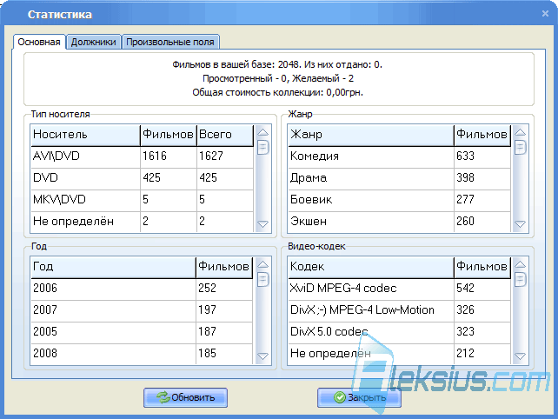Click the Год column header
The image size is (558, 419).
[x=113, y=267]
